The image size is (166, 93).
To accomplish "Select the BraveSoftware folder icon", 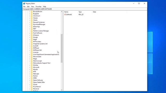I will [32, 11].
